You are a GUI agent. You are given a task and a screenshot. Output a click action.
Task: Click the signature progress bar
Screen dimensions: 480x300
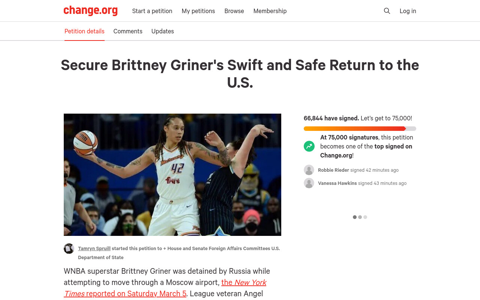pos(360,129)
